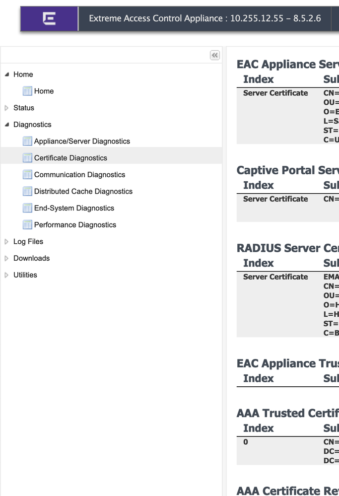Click the Communication Diagnostics page icon
Screen dimensions: 339x496
pos(27,175)
